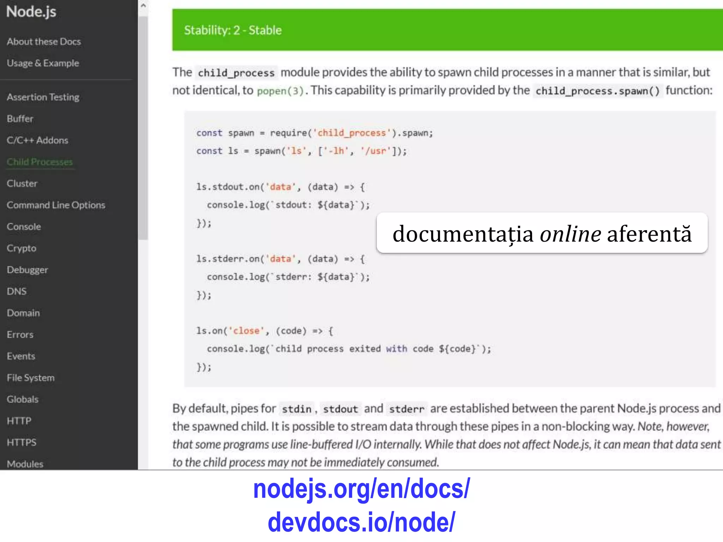Screen dimensions: 723x542
Task: Go to Command Line Options page
Action: pyautogui.click(x=56, y=205)
